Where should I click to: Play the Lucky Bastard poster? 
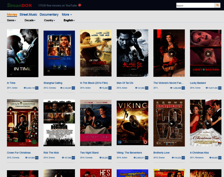click(x=205, y=53)
